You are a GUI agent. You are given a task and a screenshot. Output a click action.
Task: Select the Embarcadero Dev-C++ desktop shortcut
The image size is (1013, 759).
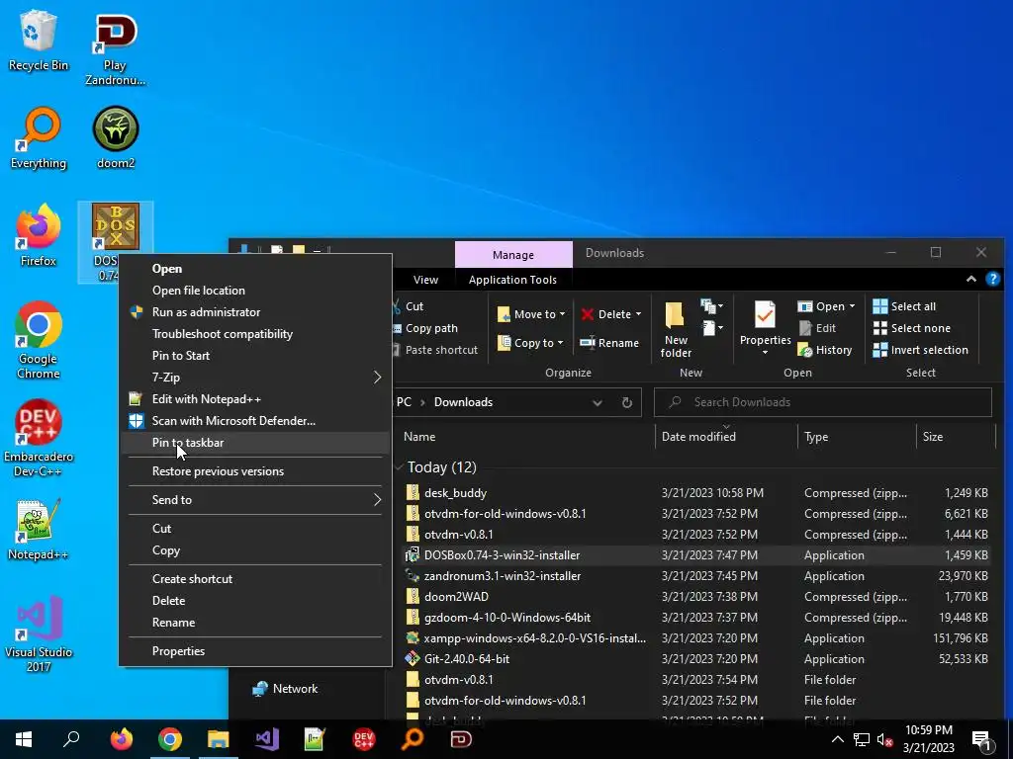(x=39, y=438)
